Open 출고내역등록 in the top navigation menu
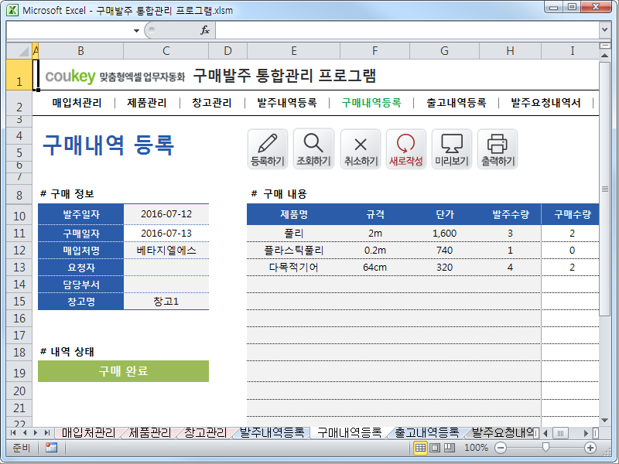 pyautogui.click(x=457, y=103)
